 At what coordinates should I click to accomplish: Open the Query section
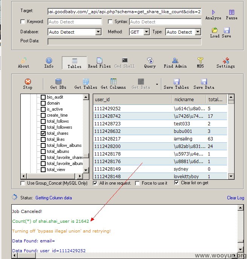150,63
